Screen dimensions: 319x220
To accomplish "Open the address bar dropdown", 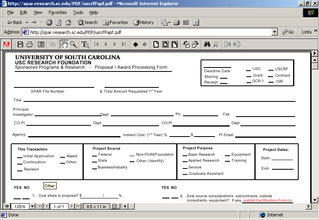I will pyautogui.click(x=275, y=32).
